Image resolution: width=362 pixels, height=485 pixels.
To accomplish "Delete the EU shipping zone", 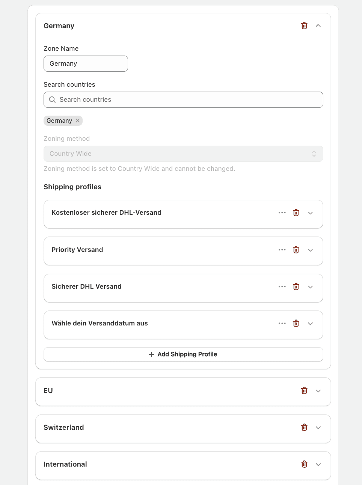I will click(304, 391).
